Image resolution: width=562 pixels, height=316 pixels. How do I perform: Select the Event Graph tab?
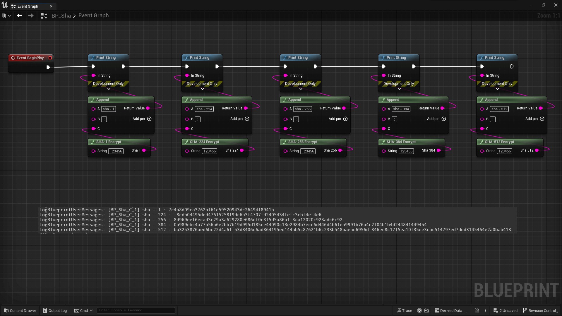pos(28,6)
